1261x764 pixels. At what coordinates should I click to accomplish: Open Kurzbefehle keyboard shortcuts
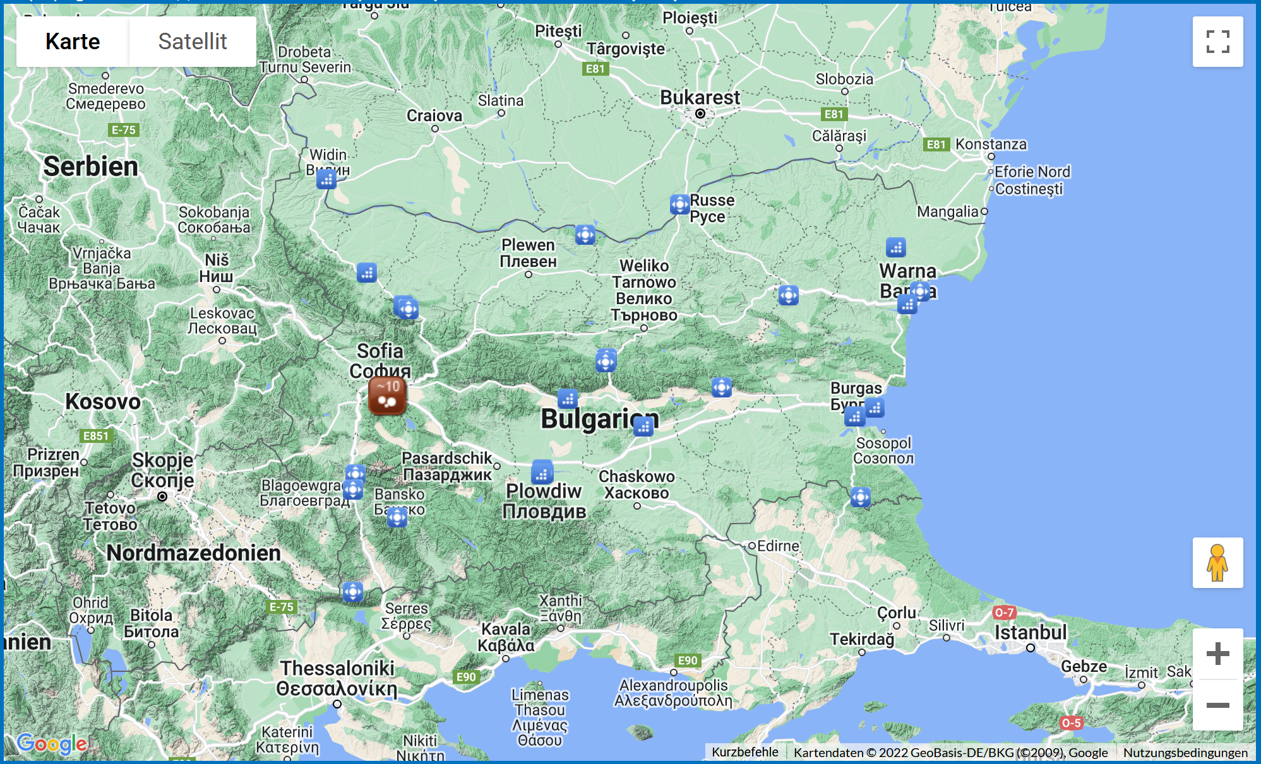point(744,752)
